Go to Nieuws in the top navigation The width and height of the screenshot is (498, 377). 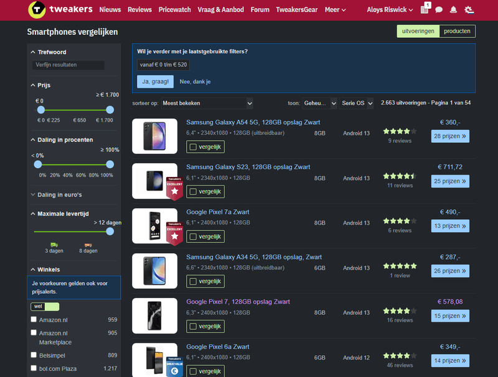pyautogui.click(x=110, y=10)
